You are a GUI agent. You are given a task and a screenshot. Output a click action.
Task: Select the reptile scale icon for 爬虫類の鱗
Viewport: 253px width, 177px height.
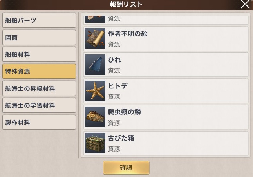coord(95,117)
